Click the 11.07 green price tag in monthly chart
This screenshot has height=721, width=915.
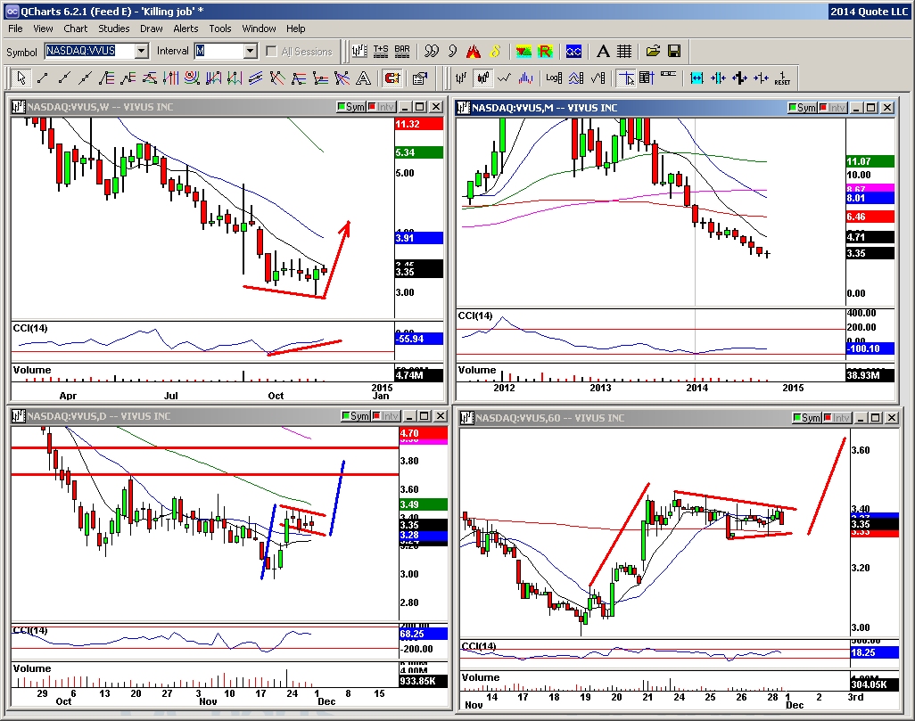point(870,161)
